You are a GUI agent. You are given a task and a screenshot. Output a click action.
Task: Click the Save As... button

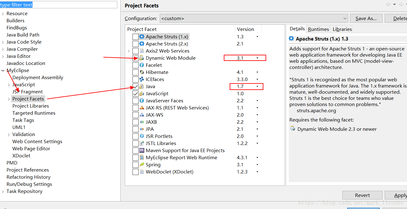[366, 18]
